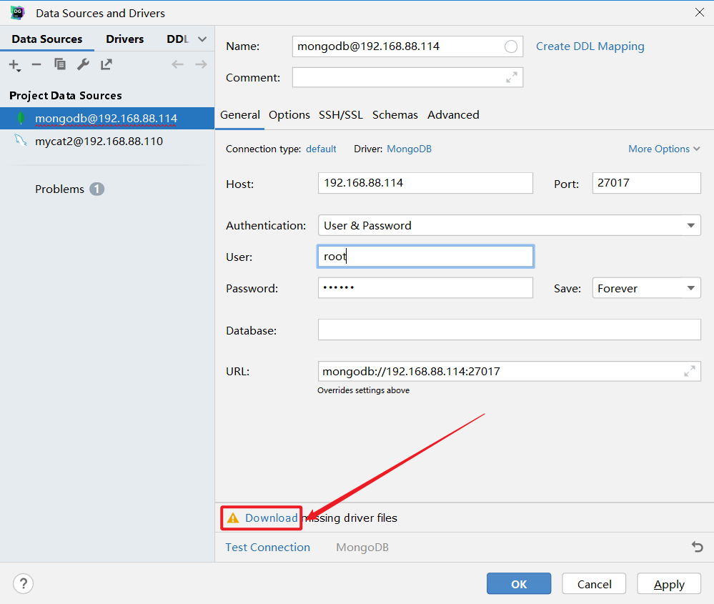Switch to the DDL tab
The height and width of the screenshot is (604, 714).
(177, 39)
